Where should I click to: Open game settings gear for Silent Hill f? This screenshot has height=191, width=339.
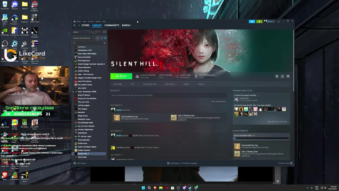point(277,76)
